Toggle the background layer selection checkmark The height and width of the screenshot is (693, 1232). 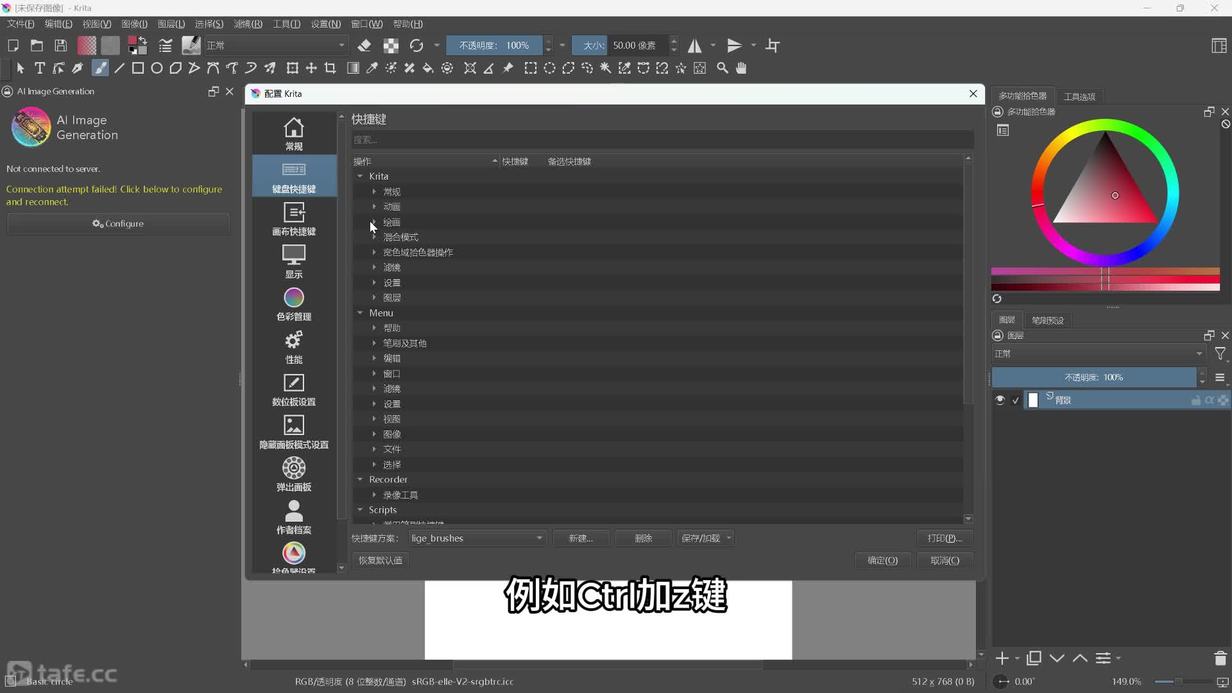(x=1015, y=400)
